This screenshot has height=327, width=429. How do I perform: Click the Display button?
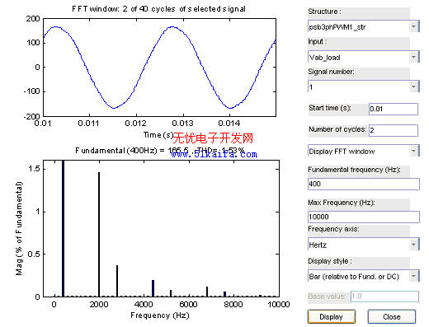pos(332,317)
